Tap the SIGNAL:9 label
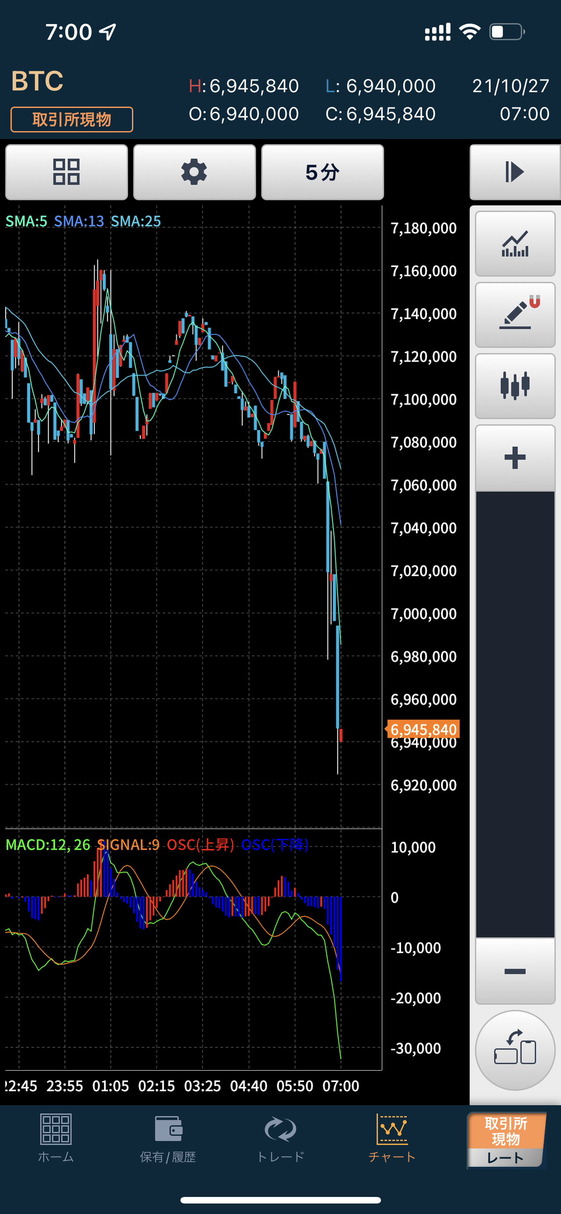This screenshot has width=561, height=1214. (128, 844)
